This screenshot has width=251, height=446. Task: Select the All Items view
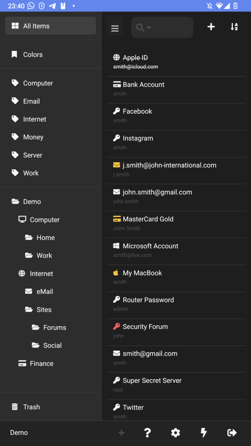click(51, 26)
